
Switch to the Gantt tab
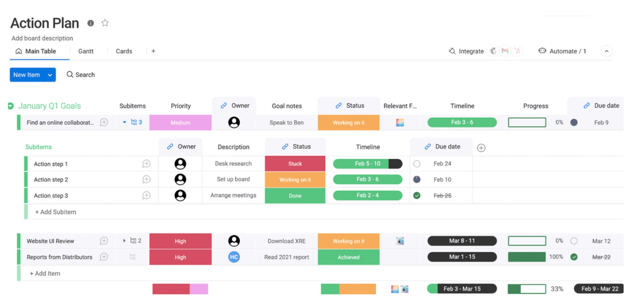(86, 51)
